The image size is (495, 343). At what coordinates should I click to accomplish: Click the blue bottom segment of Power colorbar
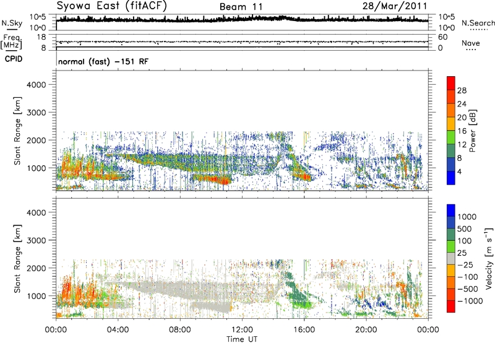tap(451, 178)
